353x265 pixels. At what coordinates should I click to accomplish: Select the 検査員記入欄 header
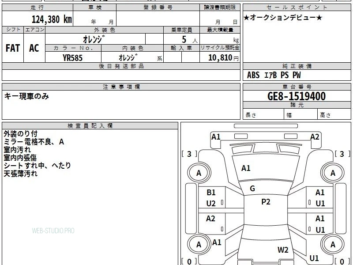coord(90,126)
